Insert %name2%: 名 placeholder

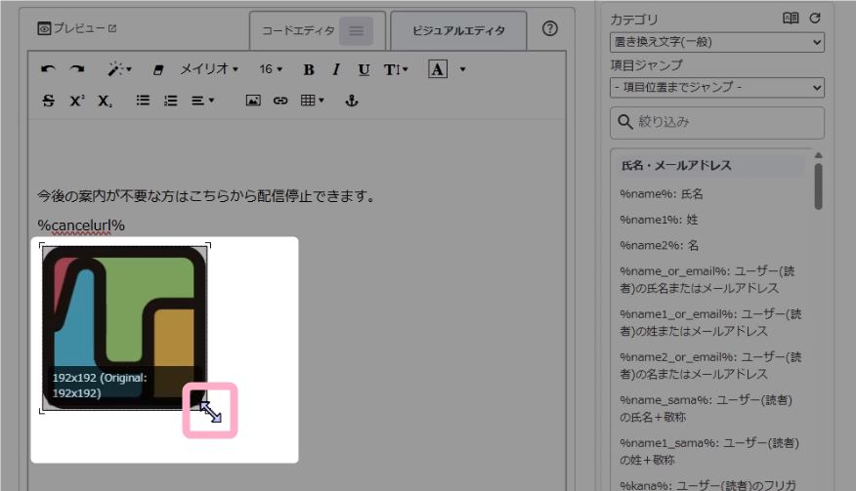click(659, 245)
